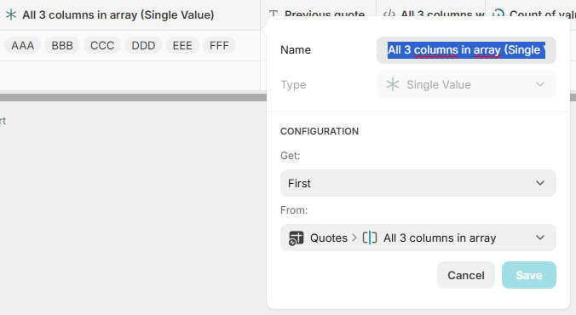Click All 3 columns in array text in From
This screenshot has height=315, width=576.
coord(440,238)
